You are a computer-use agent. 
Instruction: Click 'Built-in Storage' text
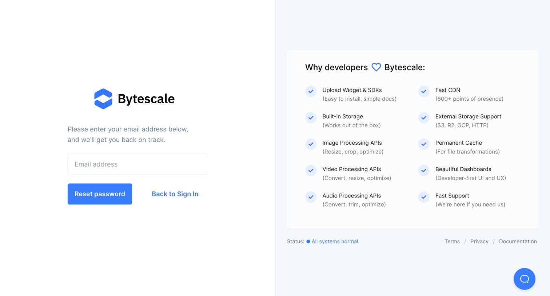click(343, 116)
